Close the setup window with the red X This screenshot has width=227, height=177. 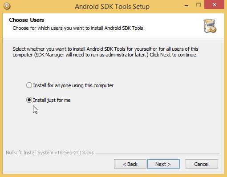point(214,4)
